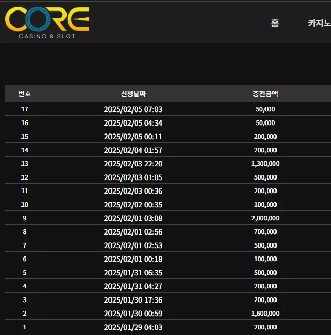Image resolution: width=331 pixels, height=335 pixels.
Task: Click the CORE Casino & Slot logo
Action: tap(47, 23)
